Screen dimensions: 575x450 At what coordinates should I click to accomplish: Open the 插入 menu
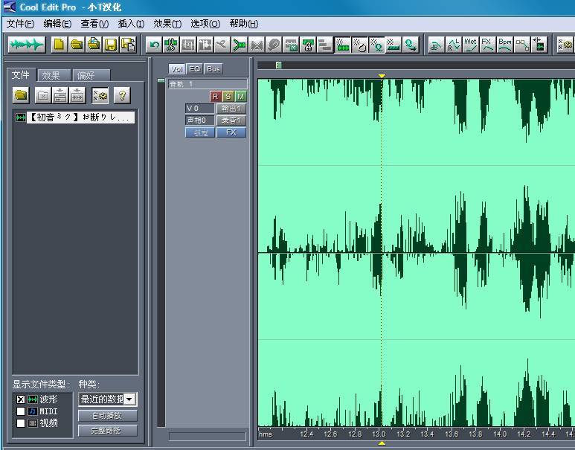131,24
